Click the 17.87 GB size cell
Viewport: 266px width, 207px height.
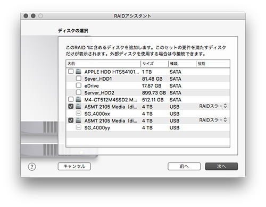tap(152, 86)
